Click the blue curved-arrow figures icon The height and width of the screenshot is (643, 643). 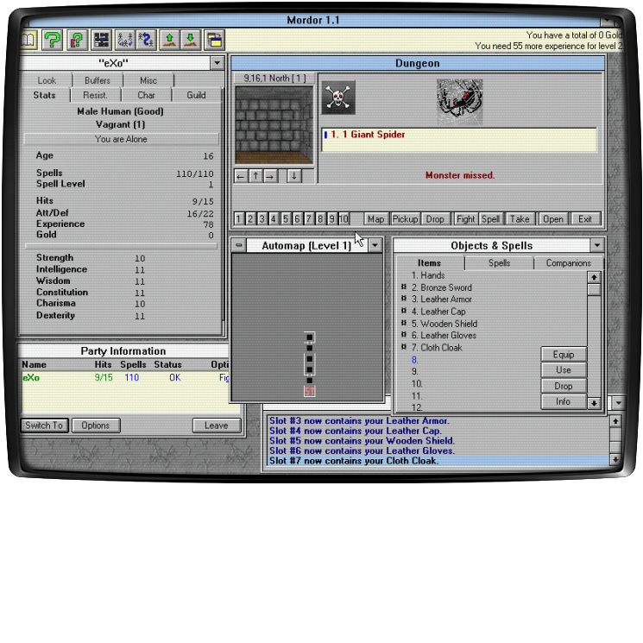(146, 41)
